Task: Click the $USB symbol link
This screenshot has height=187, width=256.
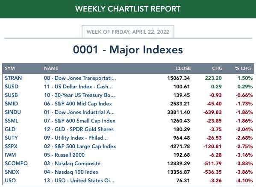Action: click(x=11, y=95)
